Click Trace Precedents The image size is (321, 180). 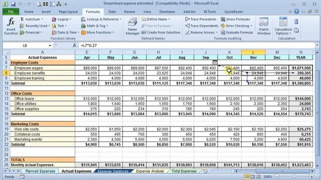[x=201, y=19]
